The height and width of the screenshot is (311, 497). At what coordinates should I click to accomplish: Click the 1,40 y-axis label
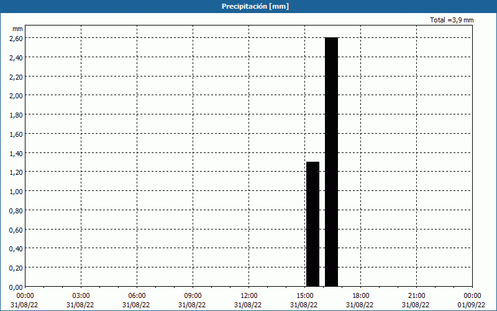(16, 154)
